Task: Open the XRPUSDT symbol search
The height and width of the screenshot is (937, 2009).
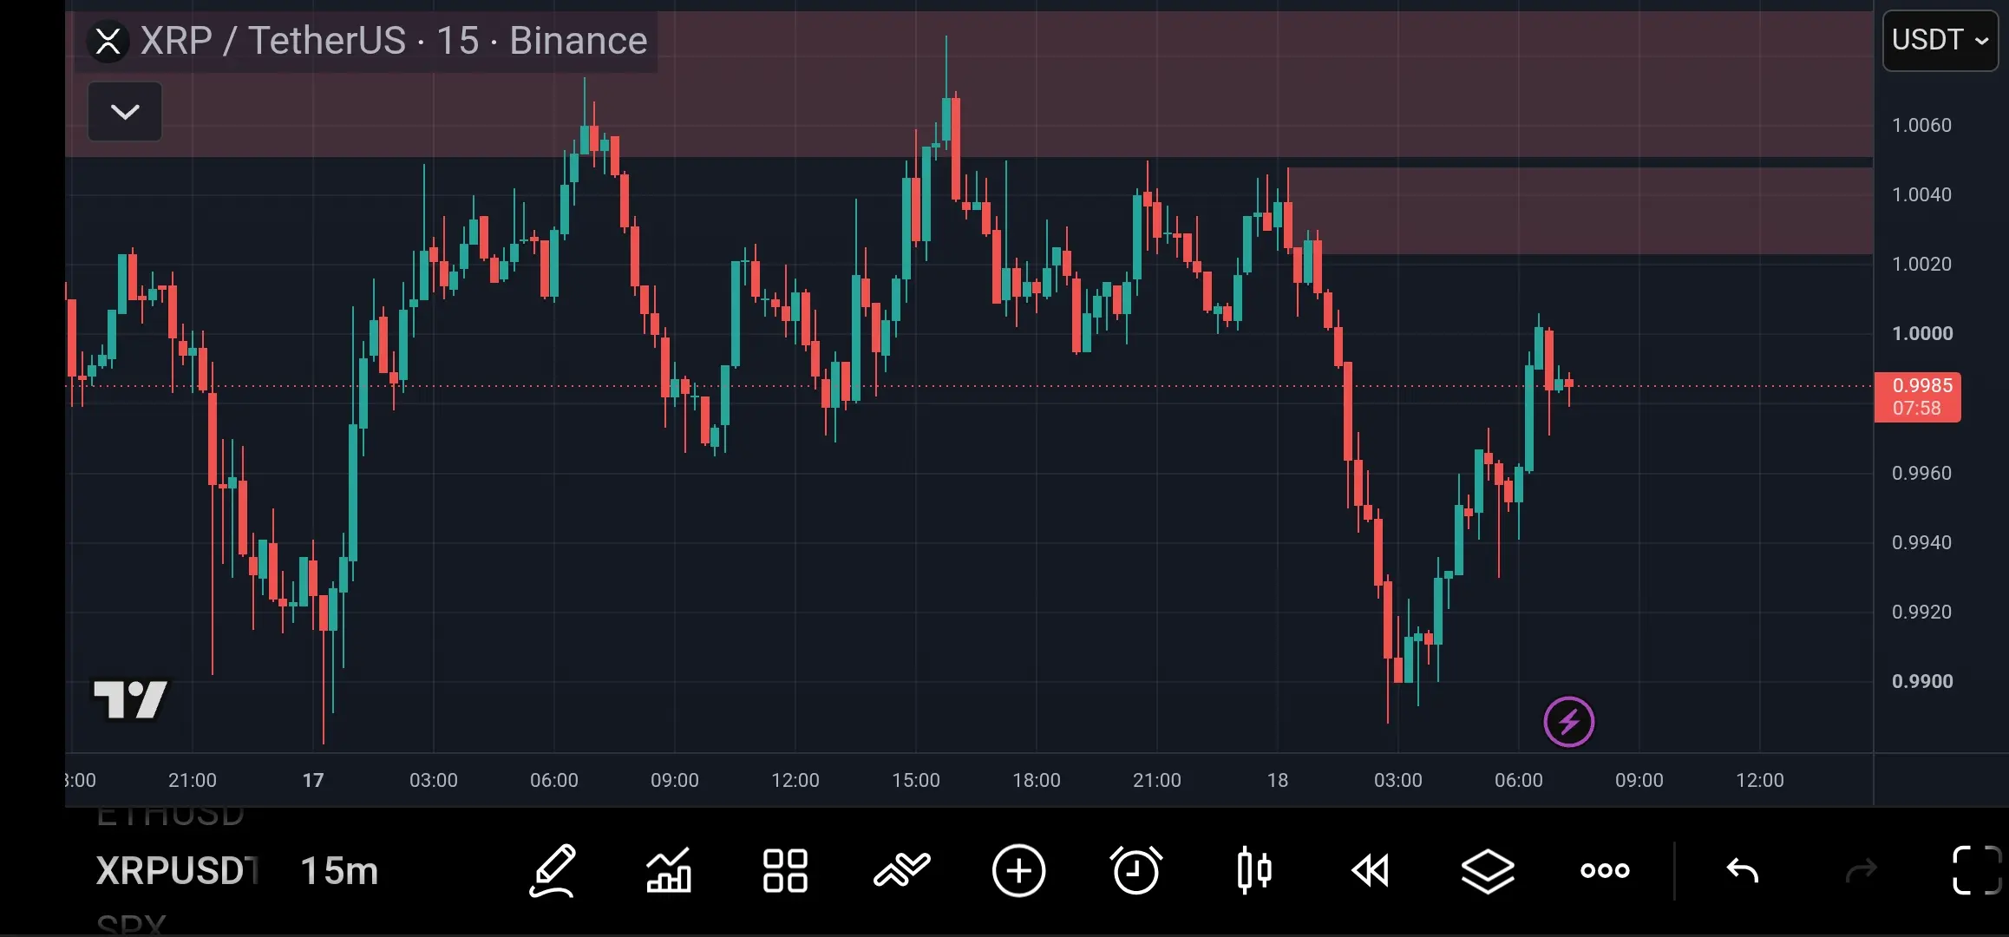Action: click(177, 871)
